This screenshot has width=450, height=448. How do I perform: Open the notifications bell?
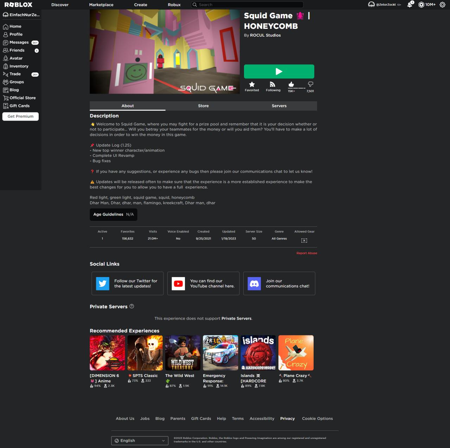410,5
